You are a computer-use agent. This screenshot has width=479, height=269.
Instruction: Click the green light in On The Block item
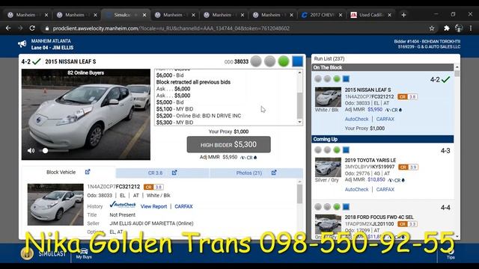click(337, 78)
